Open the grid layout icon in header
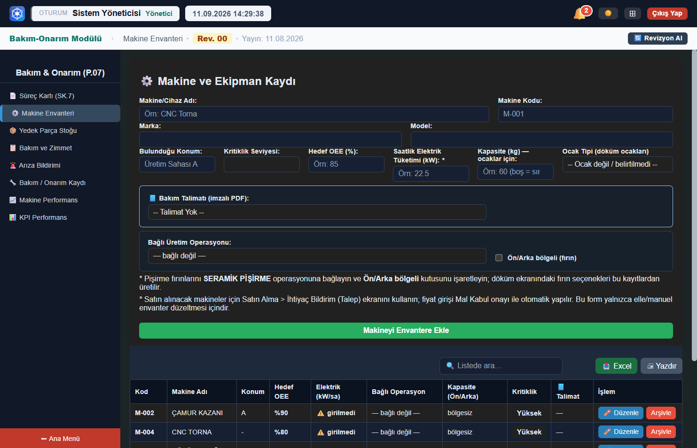The image size is (697, 448). (633, 14)
